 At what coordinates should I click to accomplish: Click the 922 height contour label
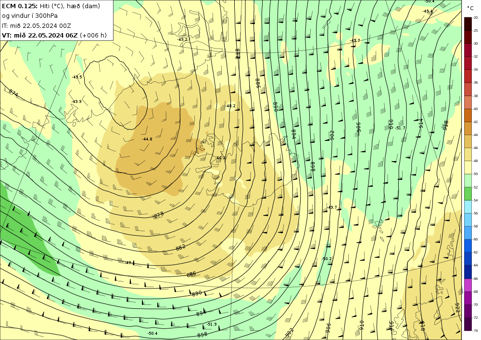[x=458, y=307]
